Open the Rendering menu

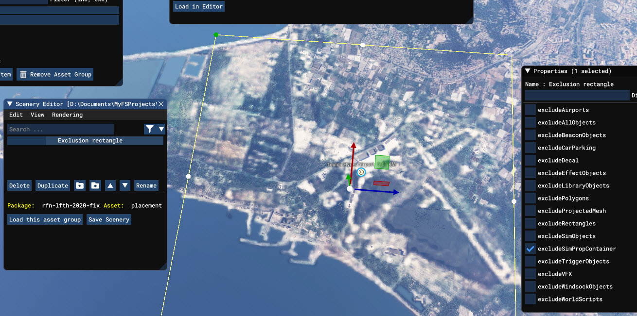pyautogui.click(x=67, y=115)
